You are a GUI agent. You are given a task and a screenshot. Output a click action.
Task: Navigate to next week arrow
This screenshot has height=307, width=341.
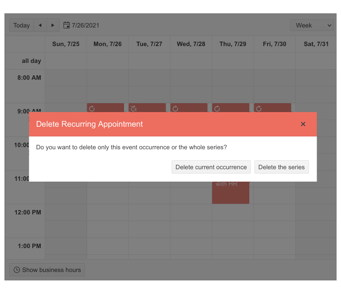click(53, 25)
